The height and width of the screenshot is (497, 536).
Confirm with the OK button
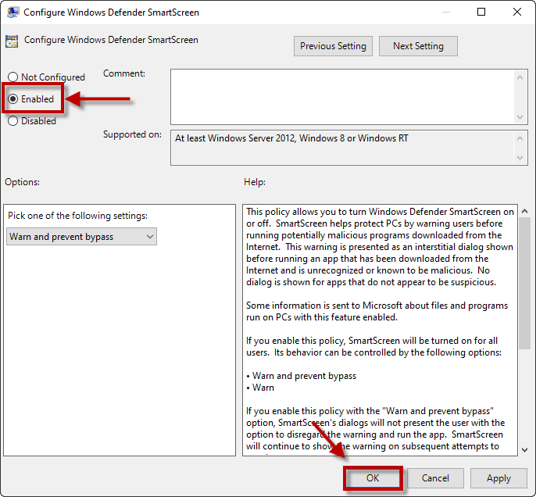click(x=373, y=478)
